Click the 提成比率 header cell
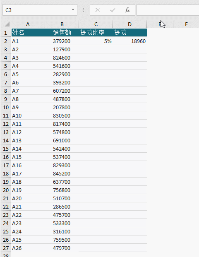 (x=96, y=32)
